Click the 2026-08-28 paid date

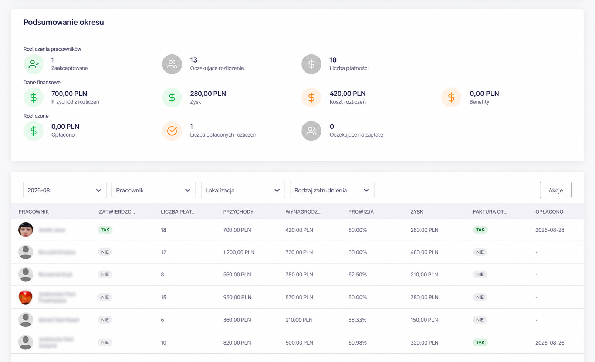pyautogui.click(x=550, y=230)
